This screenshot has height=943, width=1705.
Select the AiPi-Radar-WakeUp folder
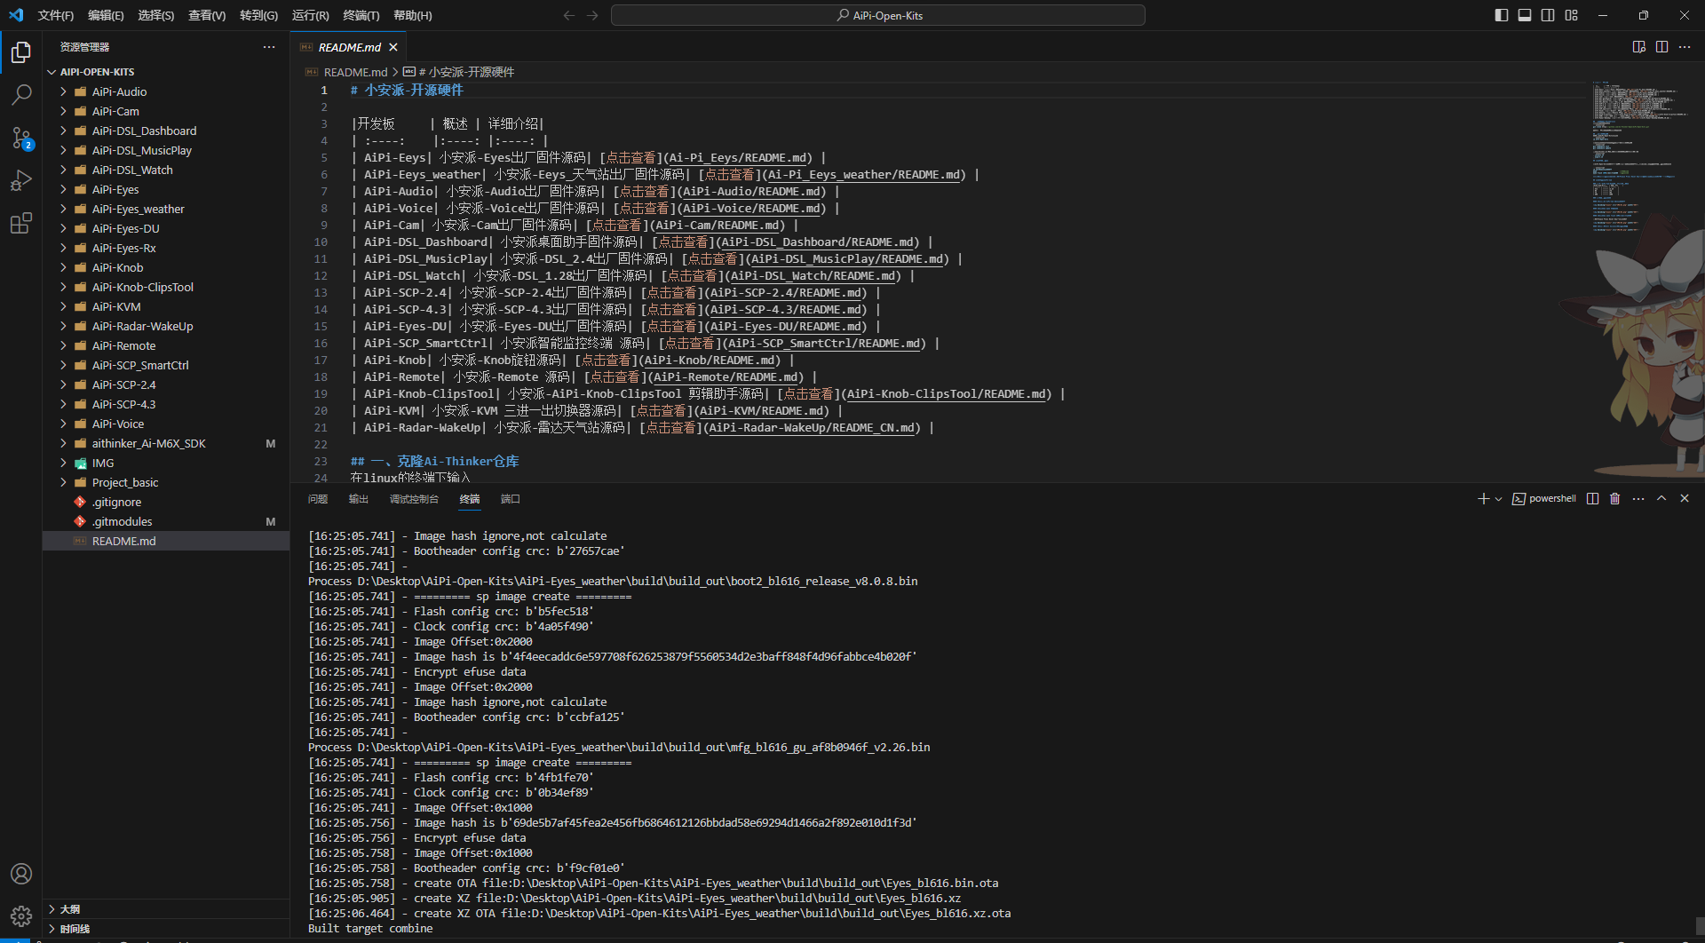[x=166, y=326]
